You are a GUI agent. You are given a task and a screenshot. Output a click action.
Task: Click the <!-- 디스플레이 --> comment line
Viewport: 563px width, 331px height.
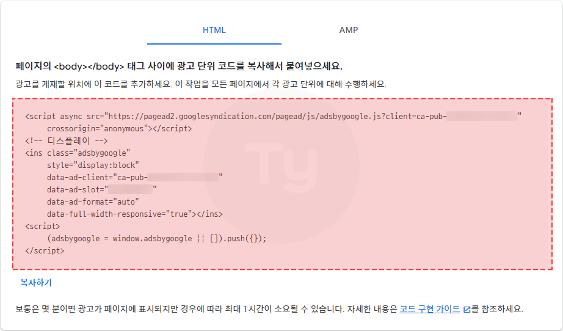click(x=67, y=140)
